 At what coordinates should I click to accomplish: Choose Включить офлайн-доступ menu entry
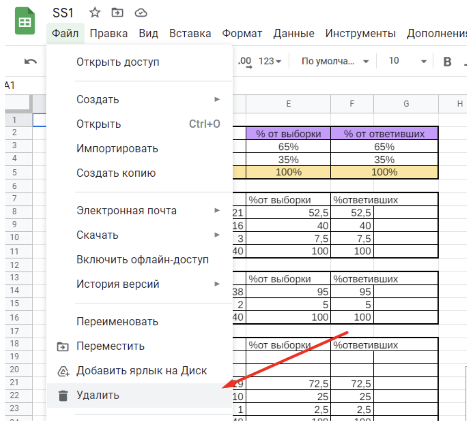(x=140, y=260)
